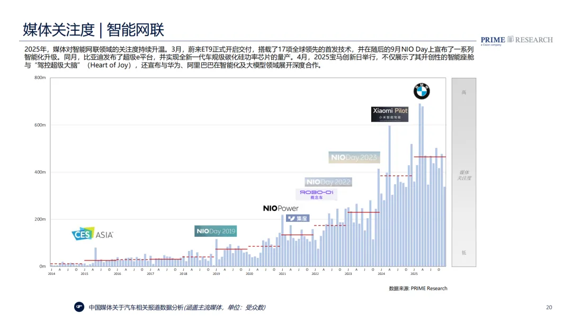Image resolution: width=572 pixels, height=322 pixels.
Task: Click the 2016 x-axis year label
Action: (x=117, y=273)
